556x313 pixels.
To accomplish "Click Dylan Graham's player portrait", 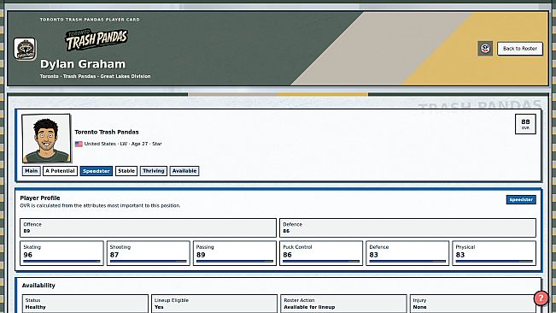I will pyautogui.click(x=46, y=139).
